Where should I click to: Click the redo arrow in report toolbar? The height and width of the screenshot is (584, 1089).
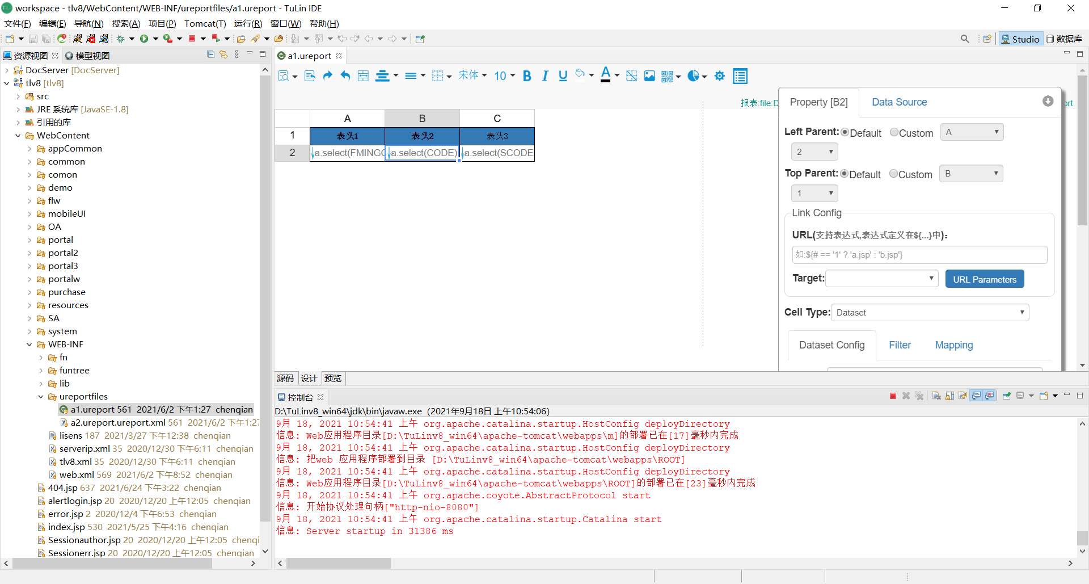327,76
